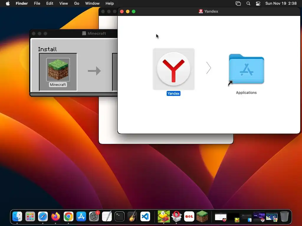Restore minimized window with Chrome badge

click(x=272, y=217)
